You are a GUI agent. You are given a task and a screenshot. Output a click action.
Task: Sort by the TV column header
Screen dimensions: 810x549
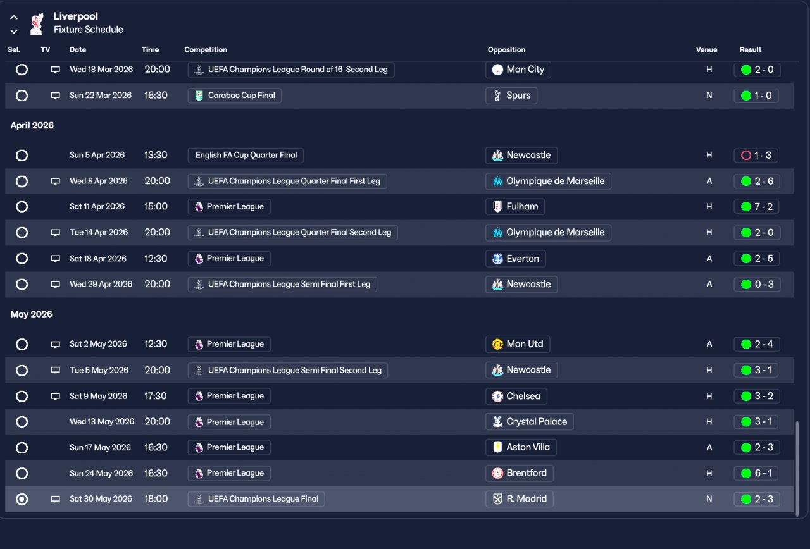(46, 50)
